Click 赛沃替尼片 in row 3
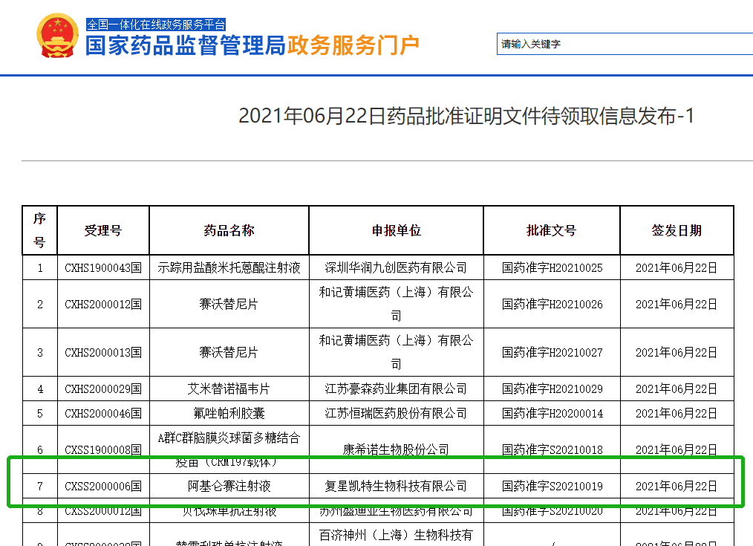 pos(229,352)
